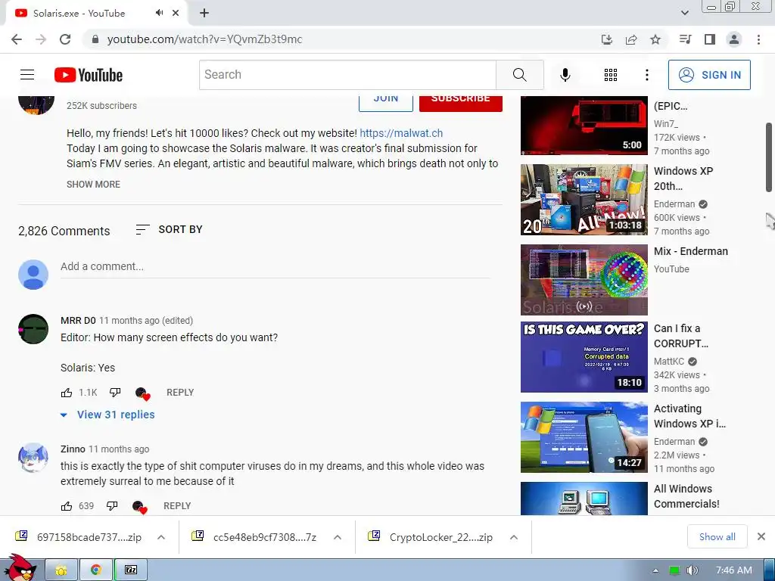The image size is (775, 581).
Task: Open file explorer taskbar icon
Action: (x=61, y=570)
